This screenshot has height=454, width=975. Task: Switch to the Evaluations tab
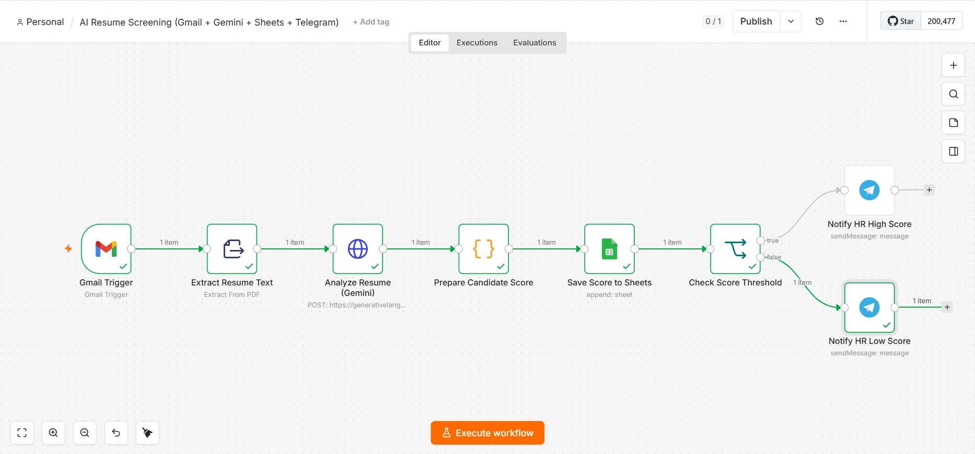click(x=535, y=43)
